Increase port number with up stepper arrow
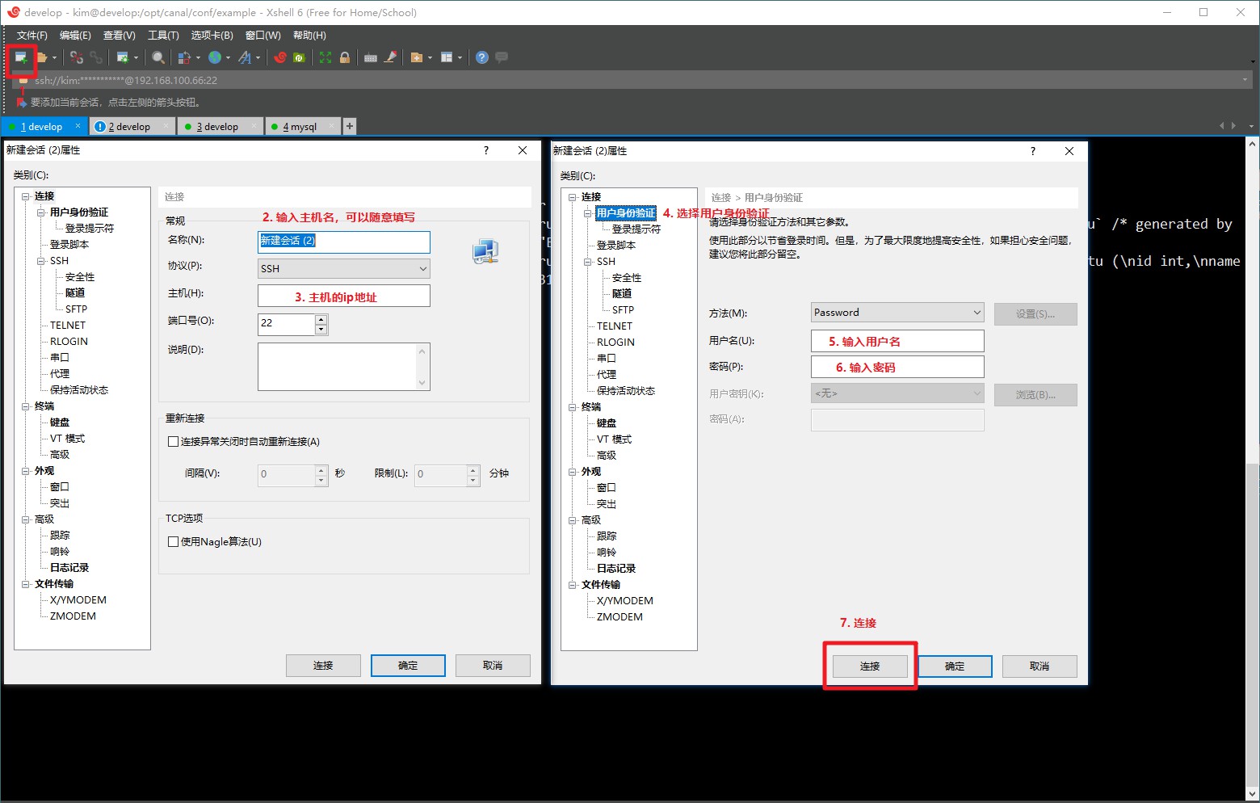 (321, 319)
